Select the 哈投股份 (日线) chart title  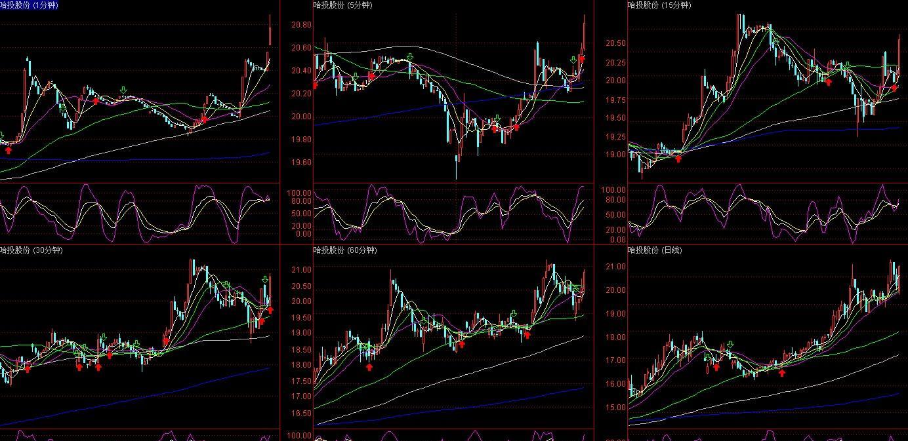[654, 250]
